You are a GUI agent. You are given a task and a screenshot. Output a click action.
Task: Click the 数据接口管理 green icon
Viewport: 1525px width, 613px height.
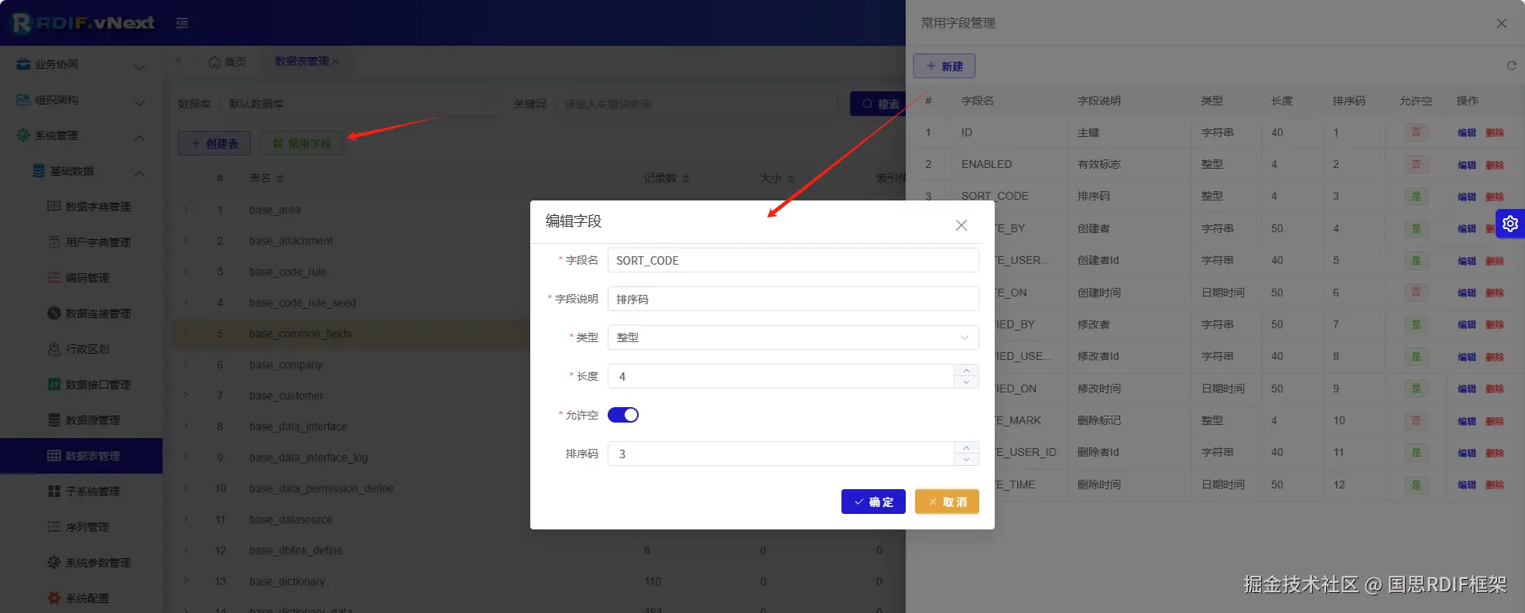coord(54,385)
